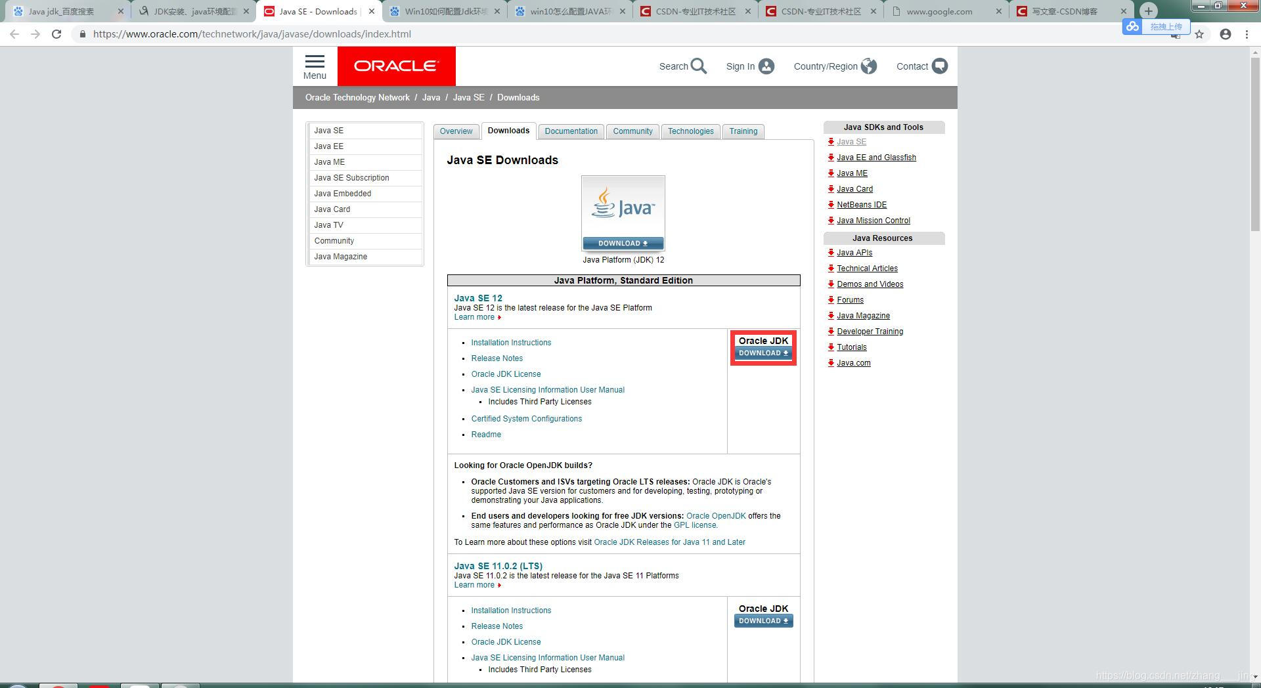This screenshot has width=1261, height=688.
Task: Click Java breadcrumb in gray bar
Action: point(431,97)
